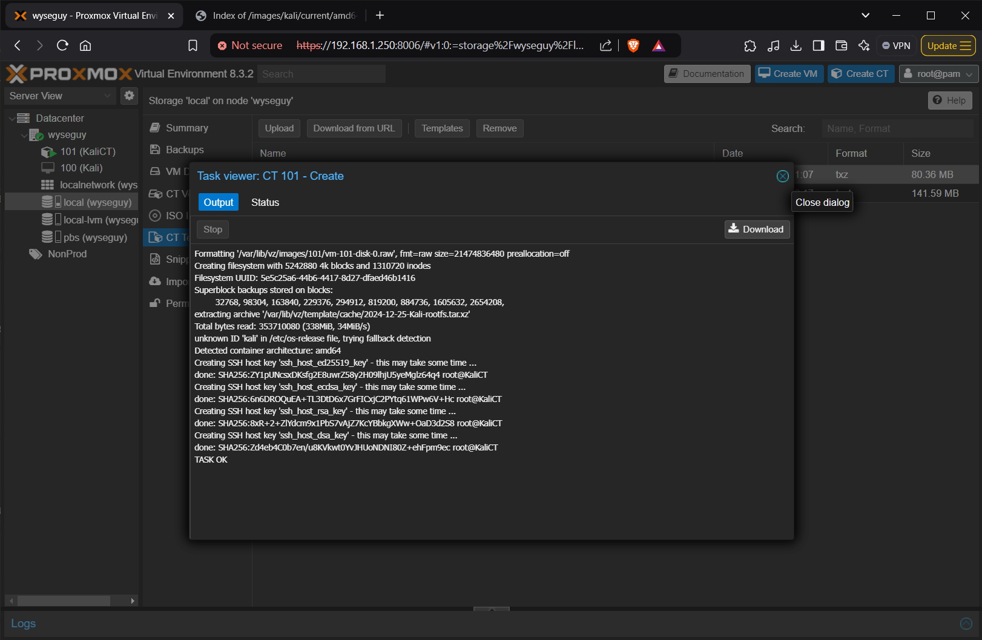Go to the browser home page
The image size is (982, 640).
[85, 45]
